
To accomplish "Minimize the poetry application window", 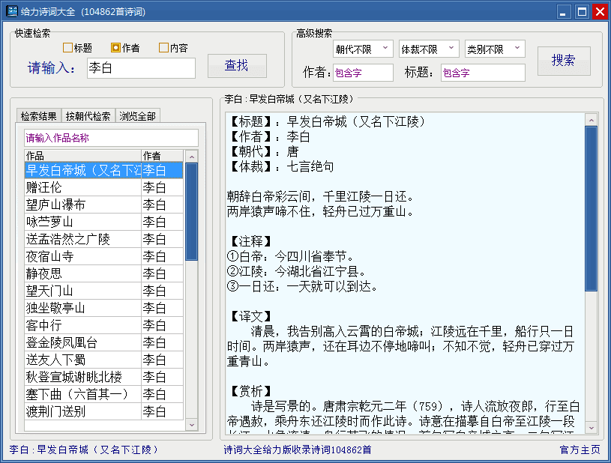I will (565, 11).
